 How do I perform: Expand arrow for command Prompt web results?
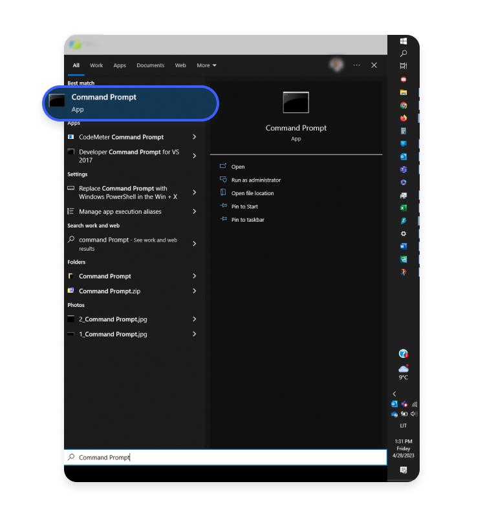point(195,244)
